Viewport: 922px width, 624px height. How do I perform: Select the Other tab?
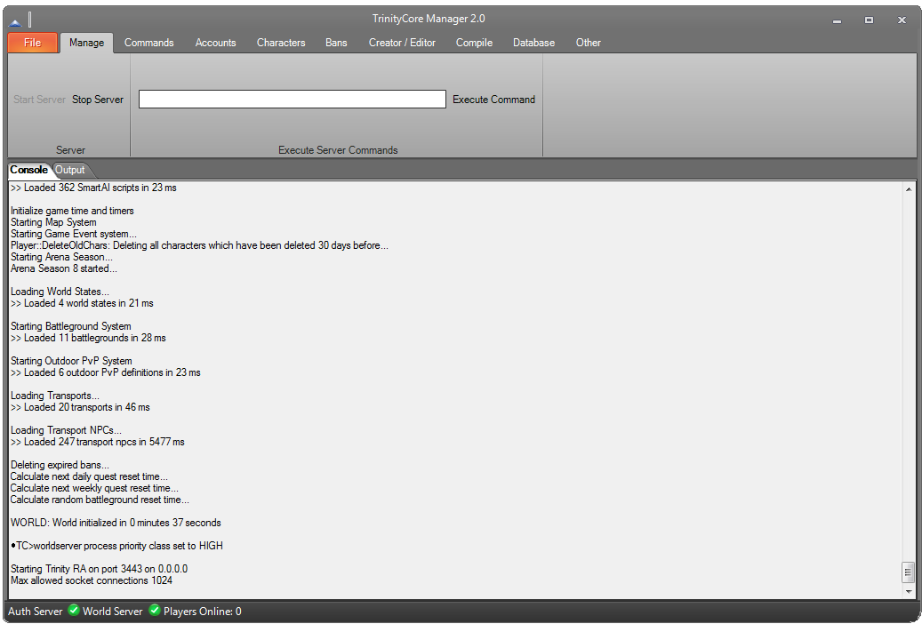[588, 43]
